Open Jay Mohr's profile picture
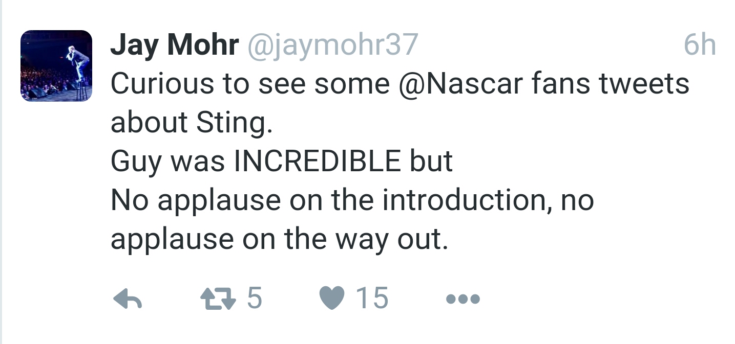Image resolution: width=735 pixels, height=344 pixels. [56, 65]
